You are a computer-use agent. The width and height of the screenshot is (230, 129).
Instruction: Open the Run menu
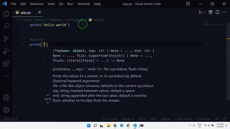pos(70,4)
